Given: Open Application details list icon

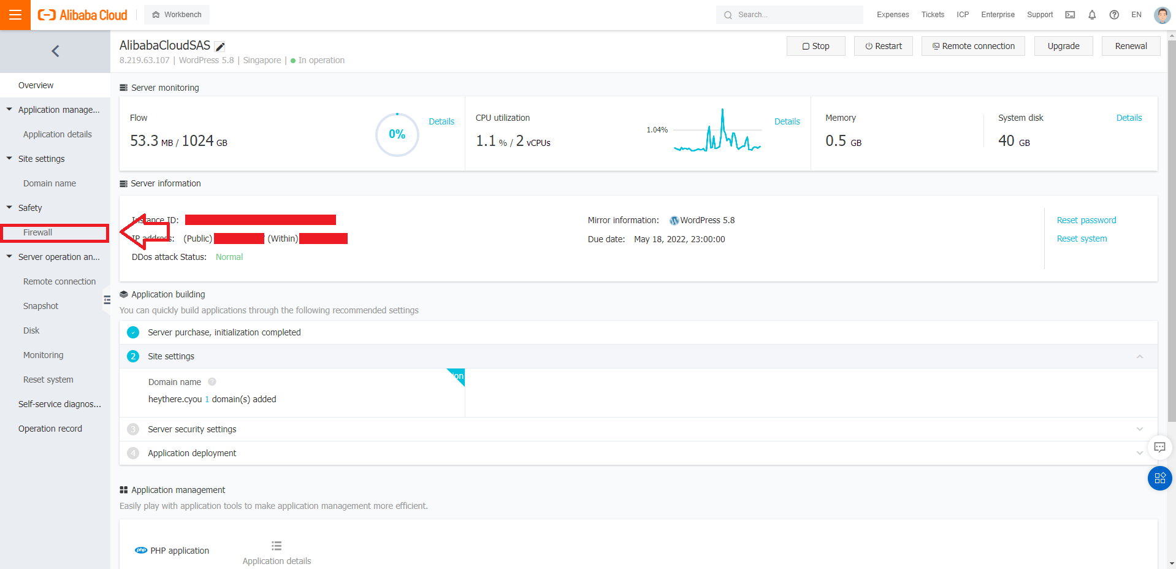Looking at the screenshot, I should point(277,546).
